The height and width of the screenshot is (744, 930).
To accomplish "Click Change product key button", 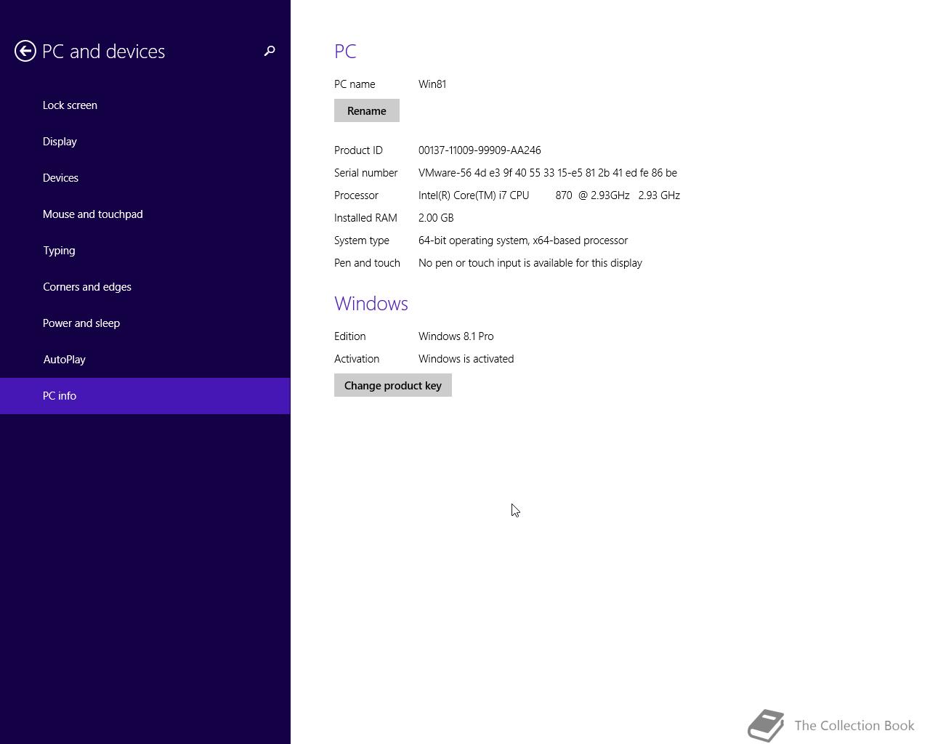I will coord(393,385).
